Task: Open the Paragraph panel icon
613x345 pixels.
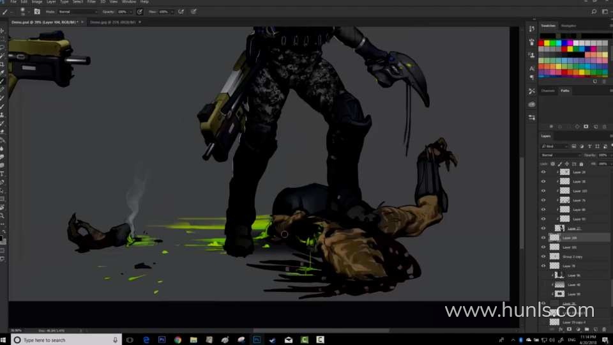Action: click(x=532, y=77)
